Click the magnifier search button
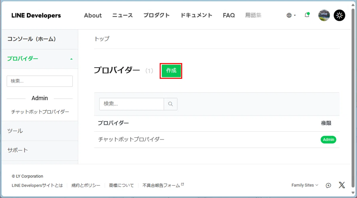The width and height of the screenshot is (357, 198). coord(170,104)
